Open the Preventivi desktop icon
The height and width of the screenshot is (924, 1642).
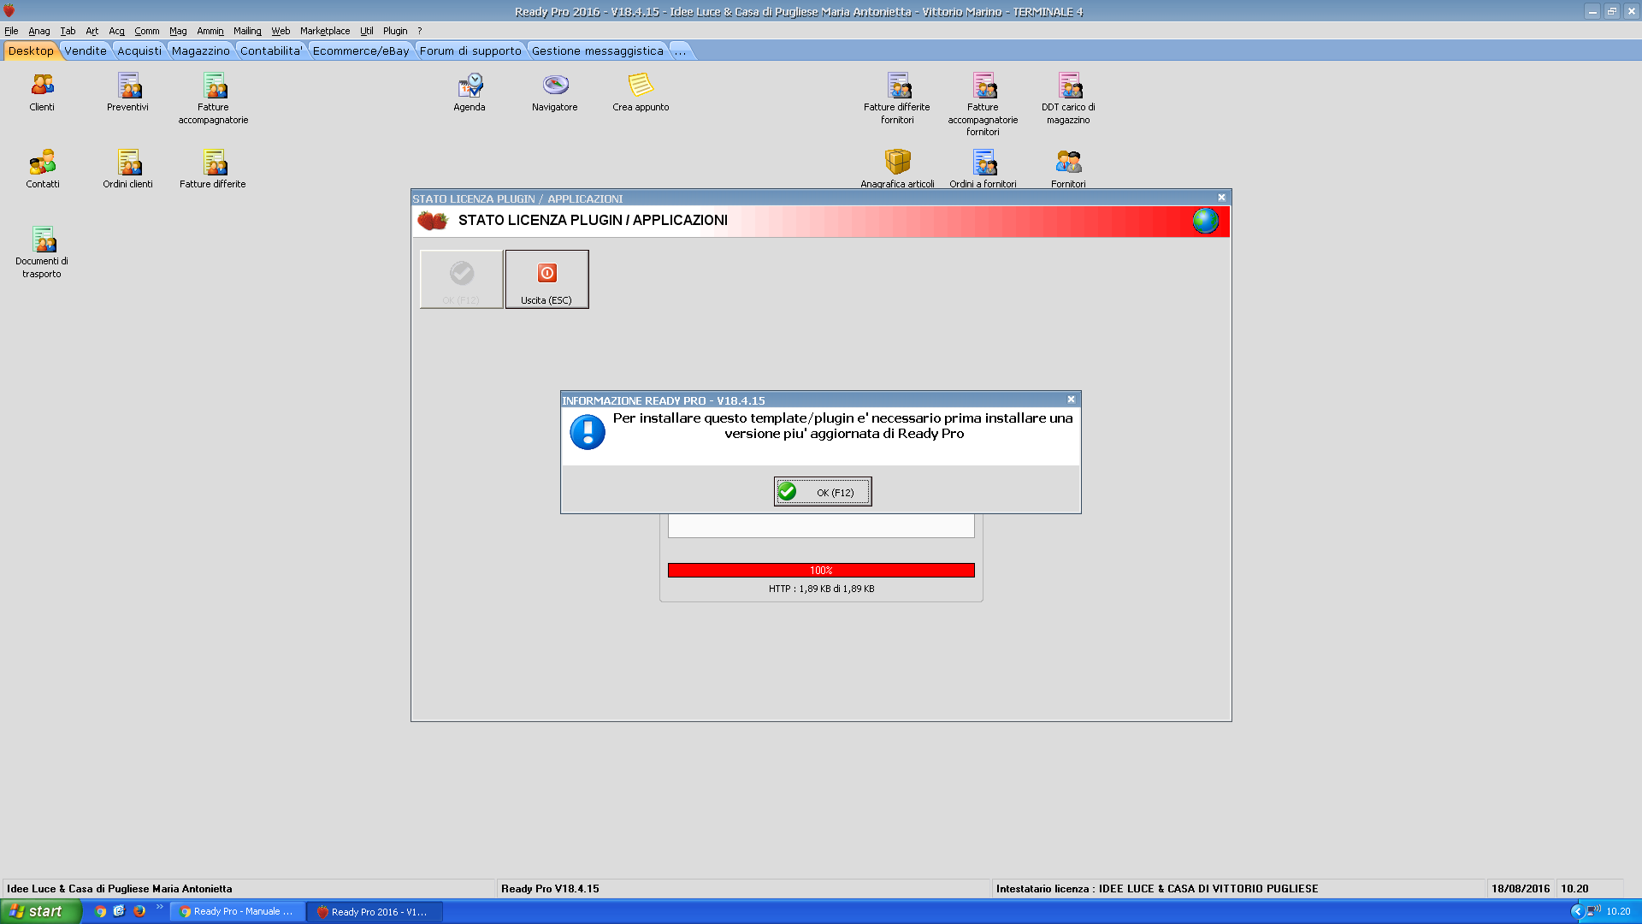(127, 92)
